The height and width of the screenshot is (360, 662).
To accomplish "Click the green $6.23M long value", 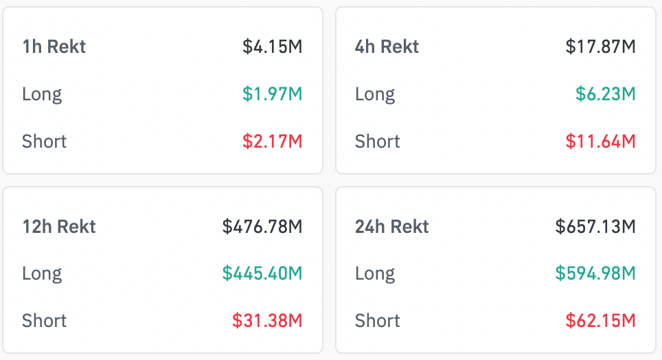I will (606, 94).
